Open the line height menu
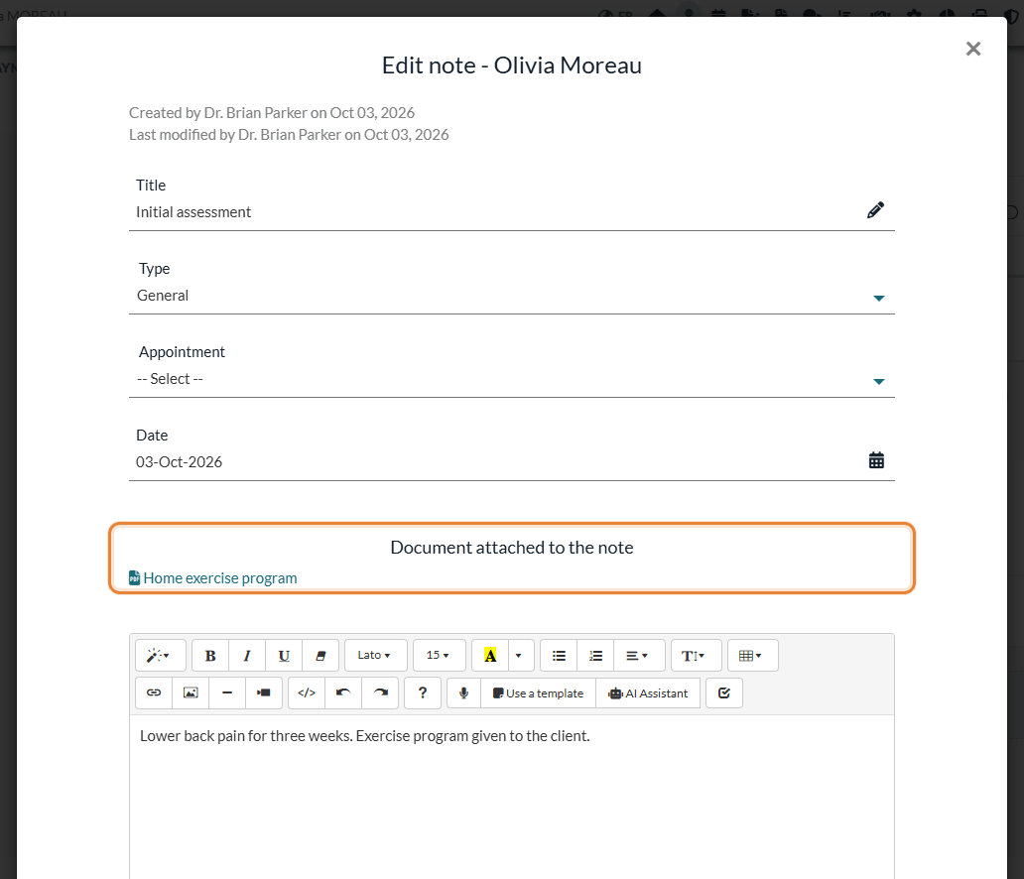1024x879 pixels. click(696, 655)
